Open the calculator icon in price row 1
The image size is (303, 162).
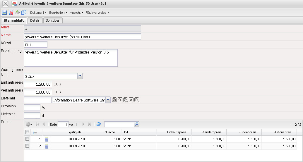(x=46, y=139)
